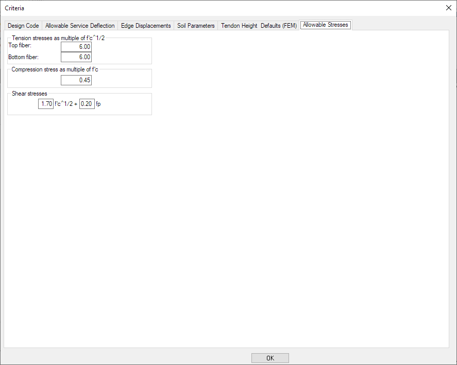The width and height of the screenshot is (457, 365).
Task: Click the compression stress 0.45 field
Action: point(76,80)
